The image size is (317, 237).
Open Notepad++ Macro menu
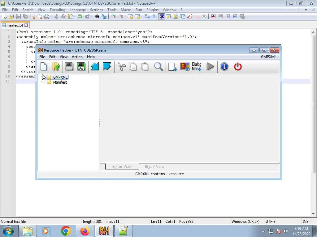126,10
